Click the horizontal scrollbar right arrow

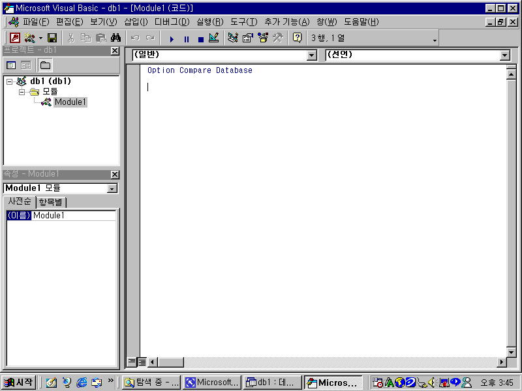coord(502,362)
